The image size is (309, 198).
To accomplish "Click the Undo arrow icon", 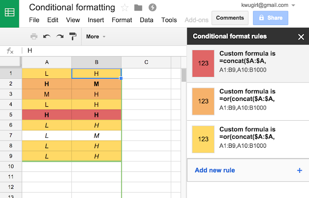I will pyautogui.click(x=47, y=36).
